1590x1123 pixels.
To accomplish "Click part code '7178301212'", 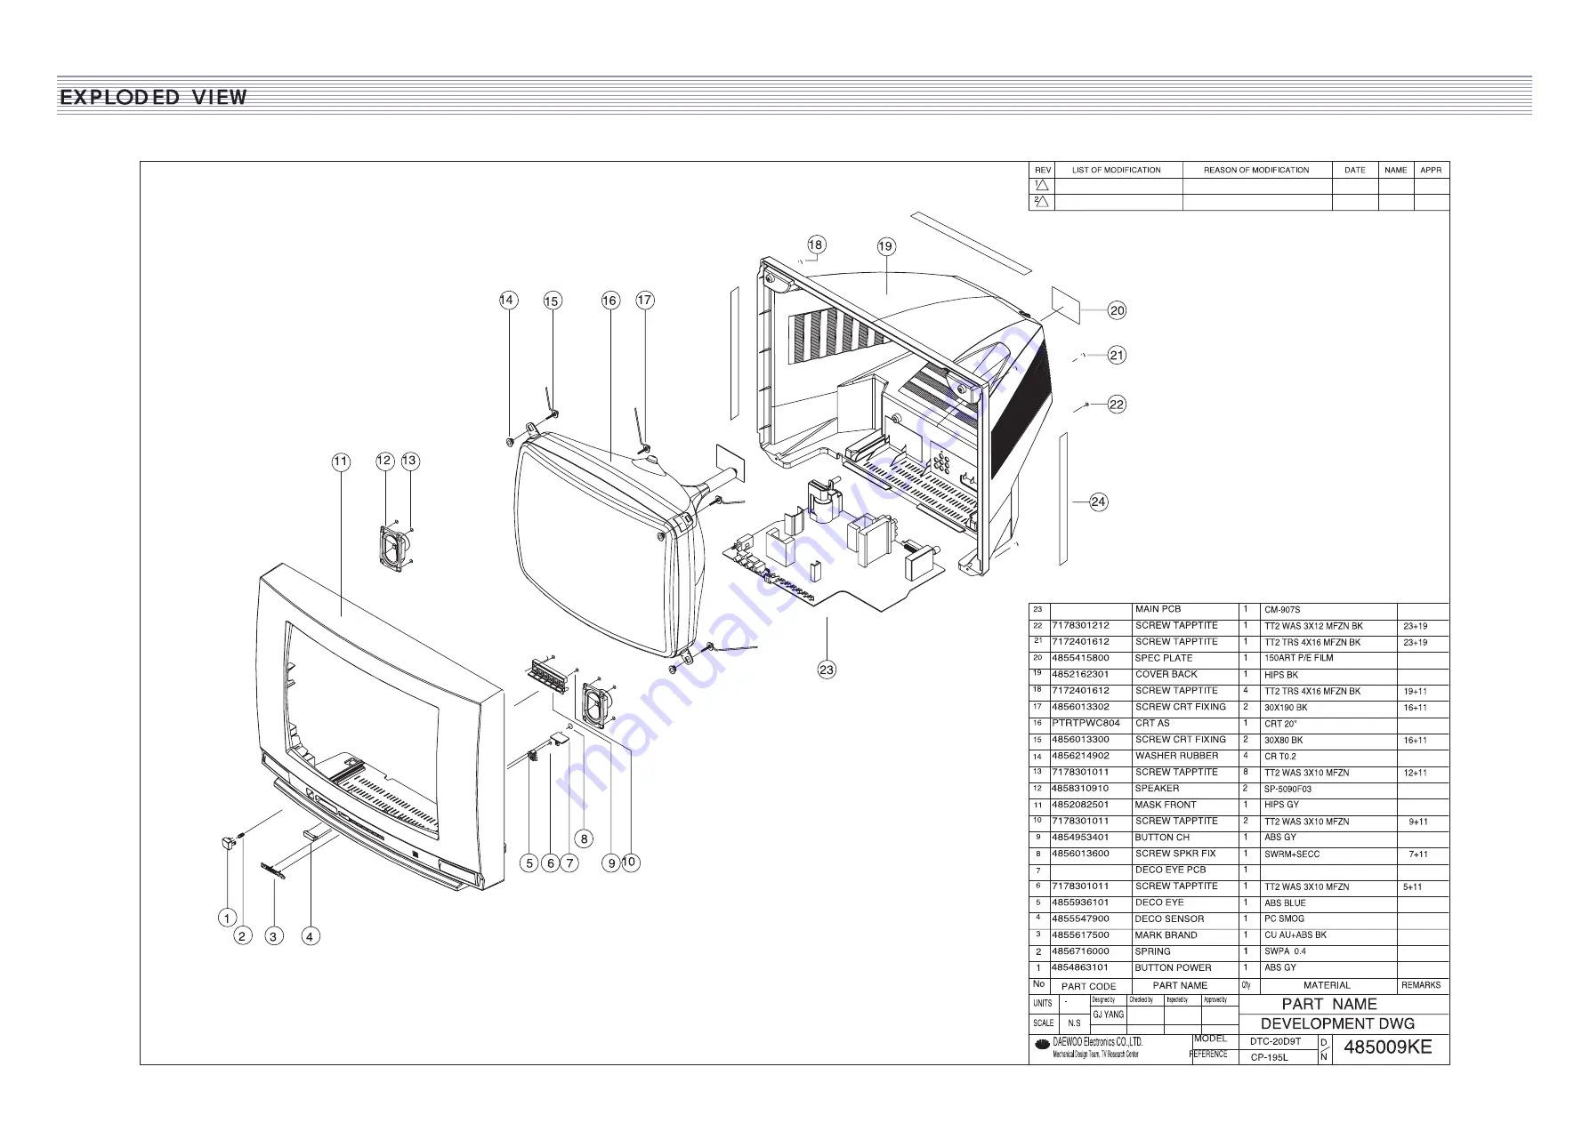I will [x=1080, y=625].
